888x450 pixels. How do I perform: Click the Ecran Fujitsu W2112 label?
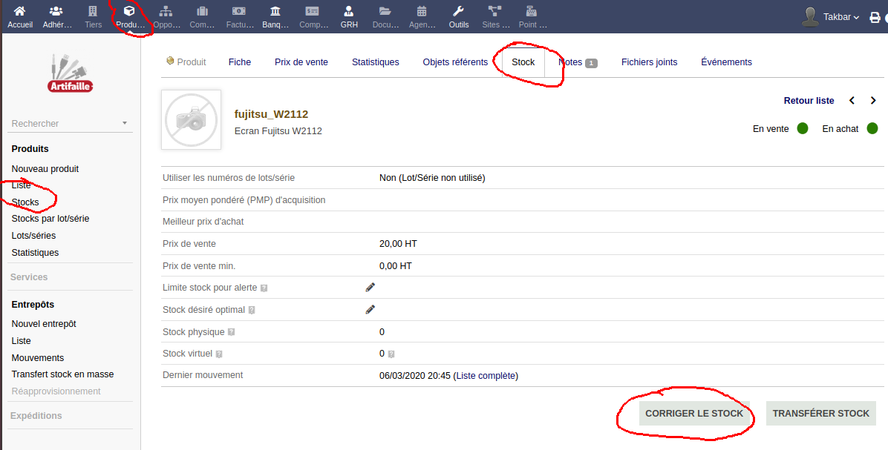point(278,131)
